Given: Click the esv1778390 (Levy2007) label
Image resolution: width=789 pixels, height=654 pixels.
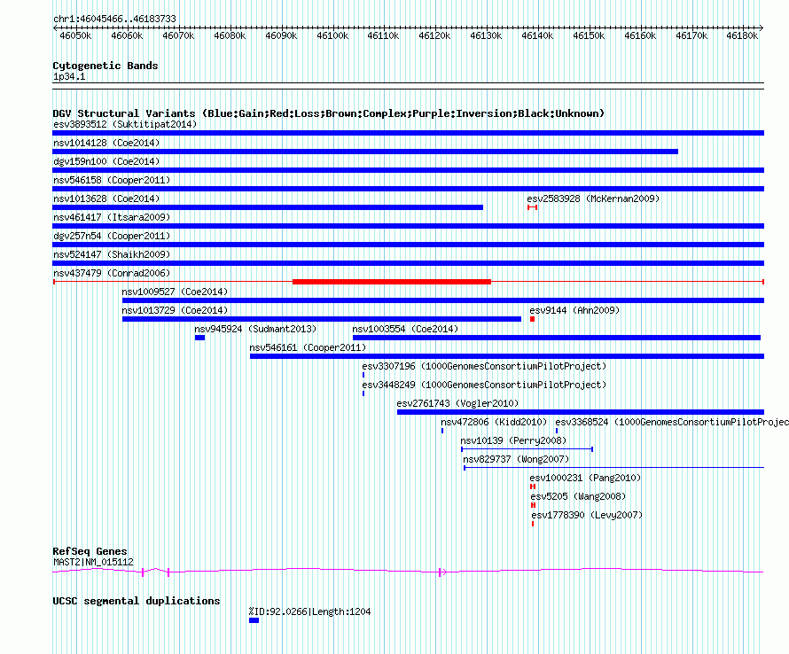Looking at the screenshot, I should click(x=587, y=515).
